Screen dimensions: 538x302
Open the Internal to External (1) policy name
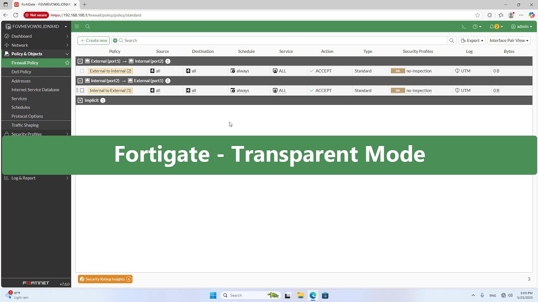pos(111,90)
